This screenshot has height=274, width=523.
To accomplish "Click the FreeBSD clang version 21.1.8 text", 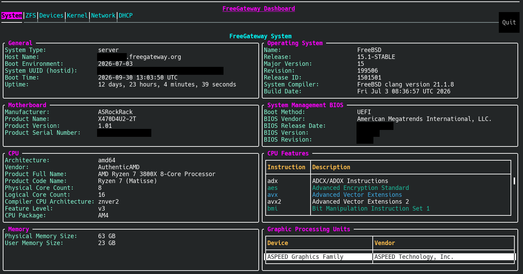I will 406,84.
